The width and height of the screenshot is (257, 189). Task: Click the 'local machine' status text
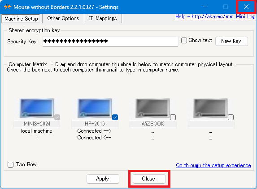point(37,131)
